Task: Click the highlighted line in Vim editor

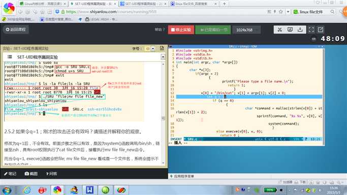Action: pos(249,97)
